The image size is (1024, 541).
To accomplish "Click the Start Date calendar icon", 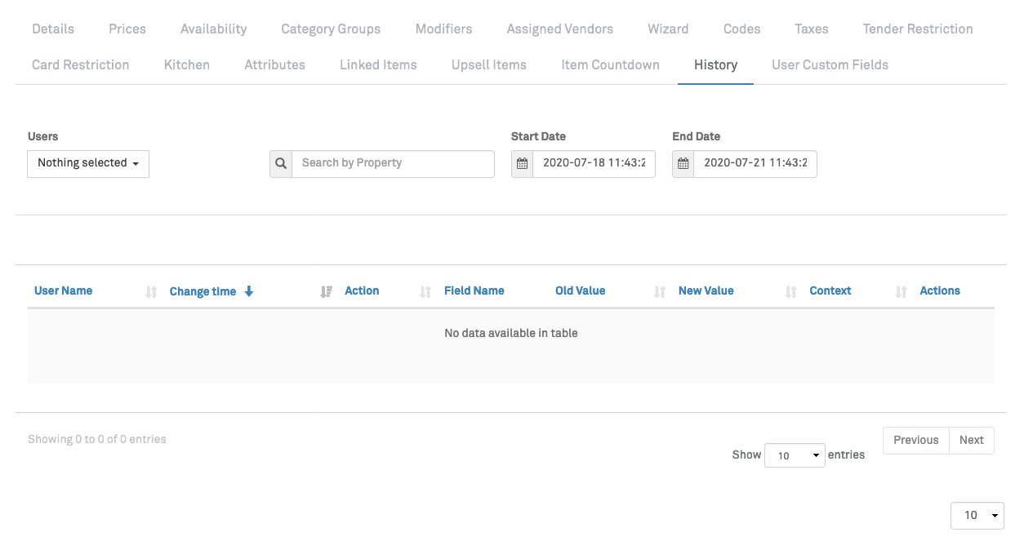I will click(x=522, y=163).
